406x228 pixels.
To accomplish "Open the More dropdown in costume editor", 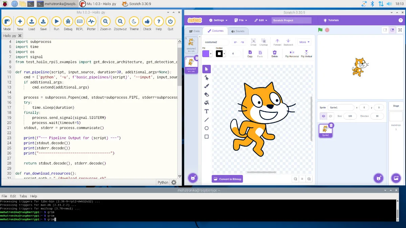I will pyautogui.click(x=304, y=42).
